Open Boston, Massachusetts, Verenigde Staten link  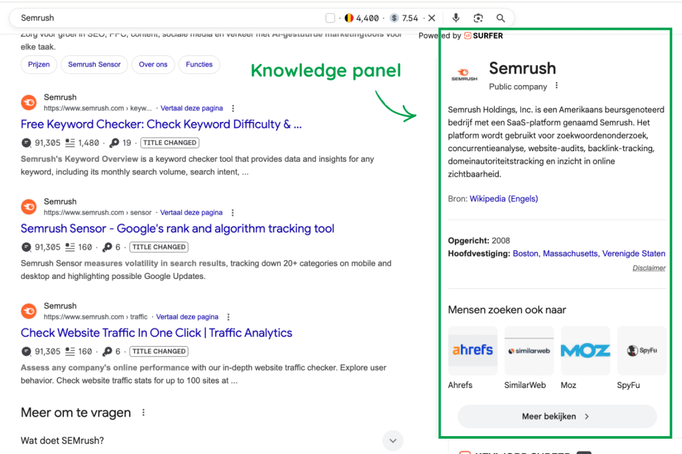589,254
